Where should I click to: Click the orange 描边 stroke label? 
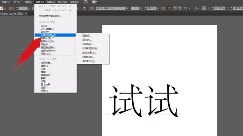pos(12,8)
